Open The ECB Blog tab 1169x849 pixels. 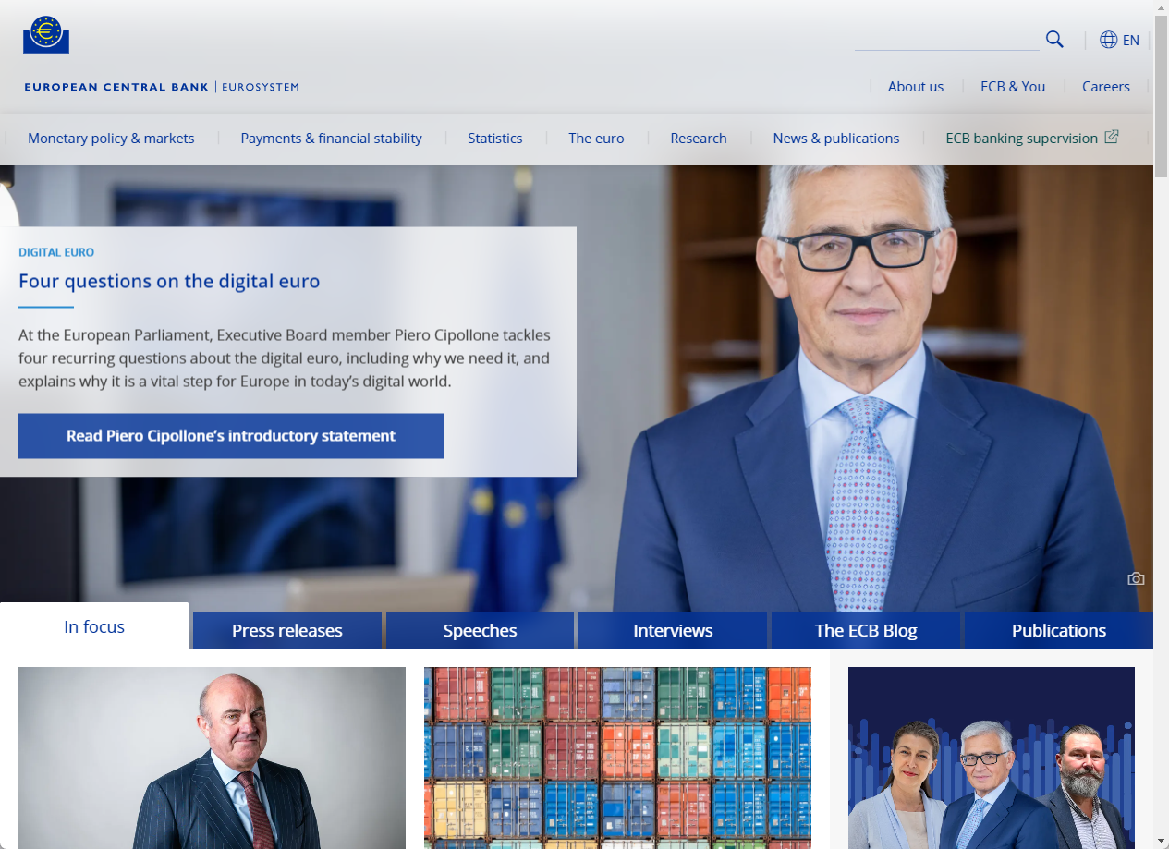[x=866, y=630]
